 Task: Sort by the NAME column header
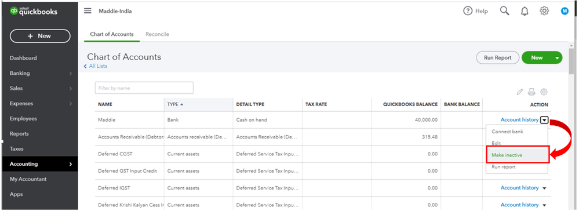point(105,104)
